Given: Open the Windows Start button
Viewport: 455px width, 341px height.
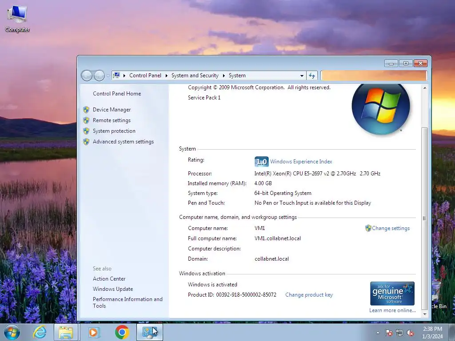Looking at the screenshot, I should [12, 332].
